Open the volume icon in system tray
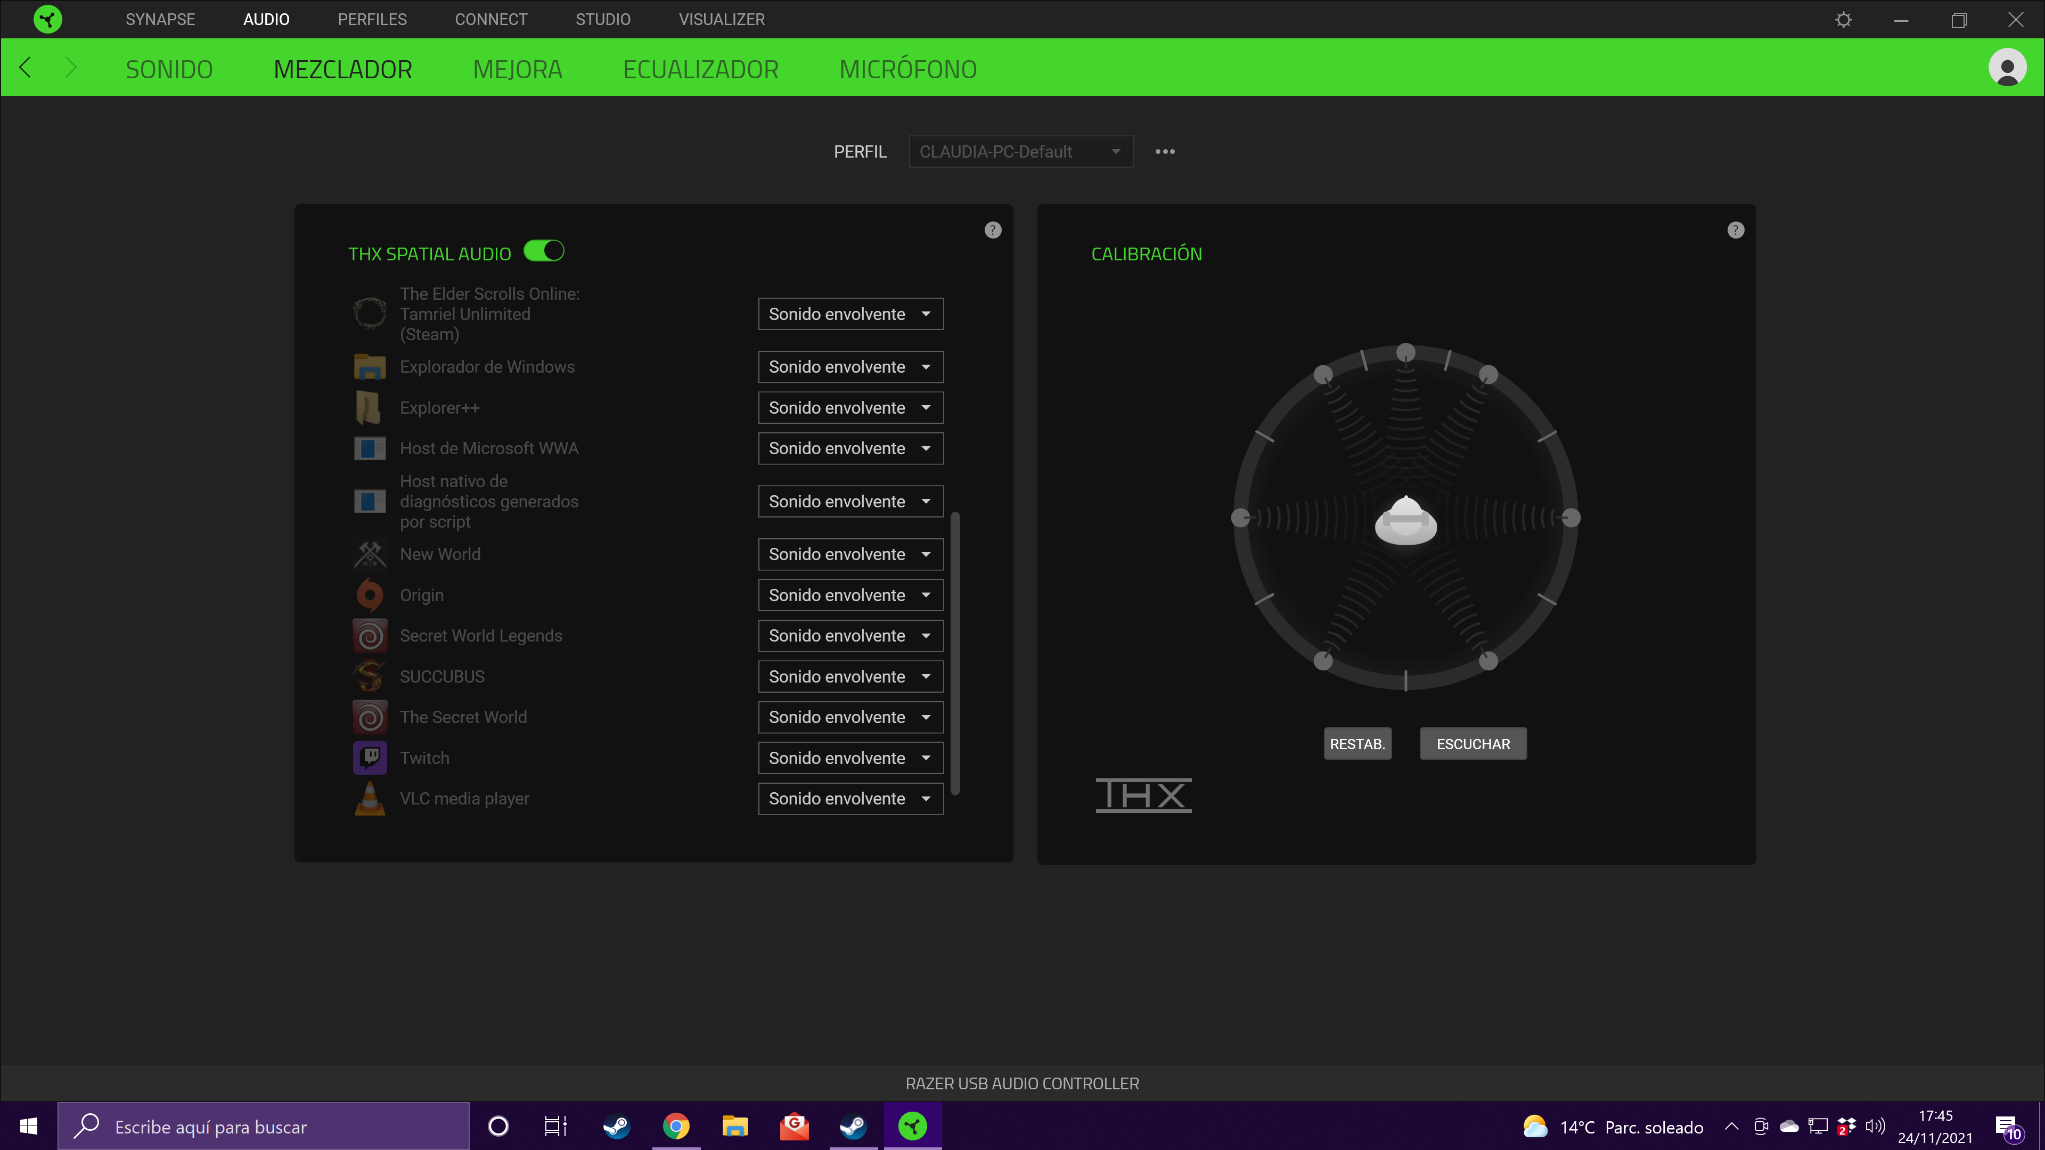The image size is (2045, 1150). point(1875,1126)
